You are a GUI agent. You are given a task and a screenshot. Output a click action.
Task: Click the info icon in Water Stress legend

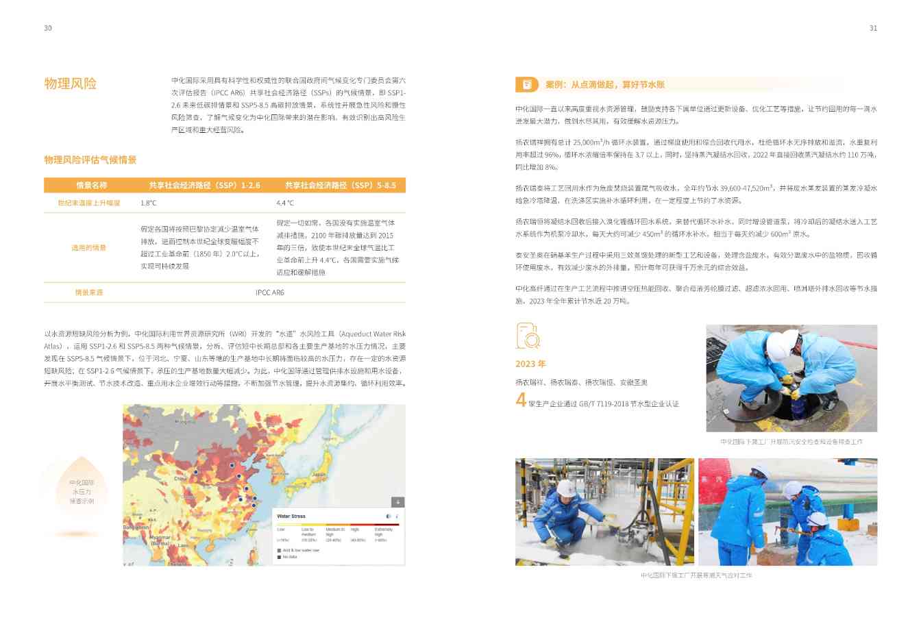click(x=397, y=516)
